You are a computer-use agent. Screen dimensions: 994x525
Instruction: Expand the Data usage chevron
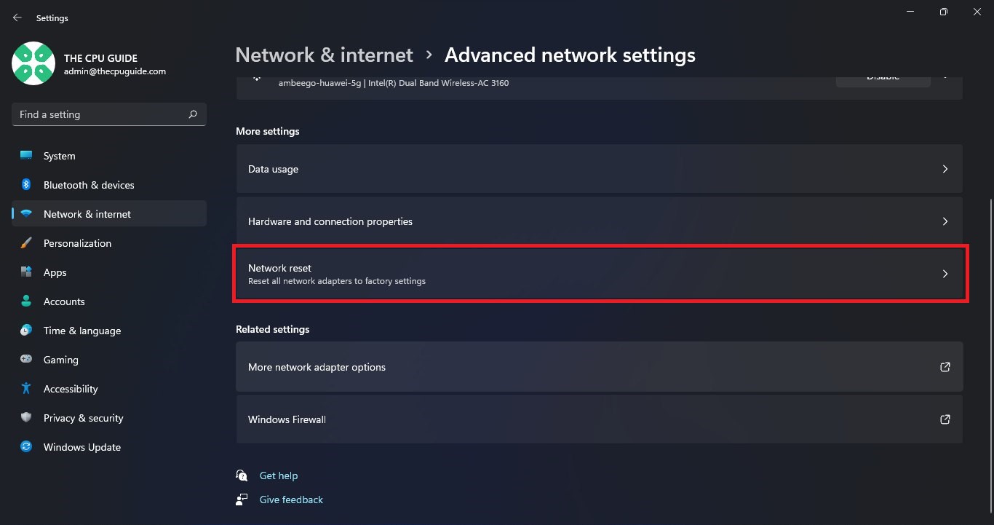(x=945, y=169)
